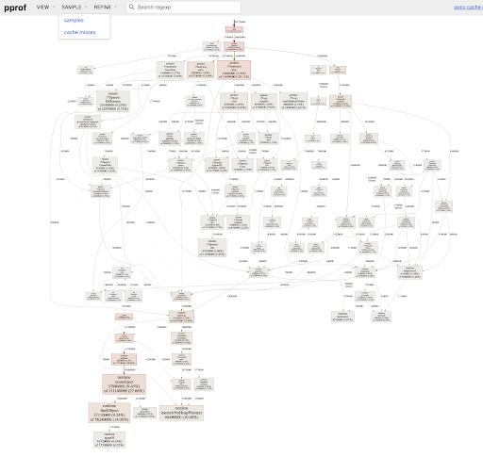Image resolution: width=483 pixels, height=457 pixels.
Task: Select the runtime spanOf node
Action: (x=109, y=439)
